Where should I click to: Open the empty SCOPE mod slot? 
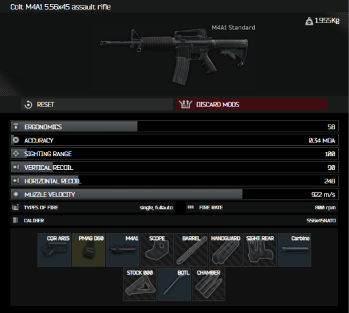tap(157, 250)
